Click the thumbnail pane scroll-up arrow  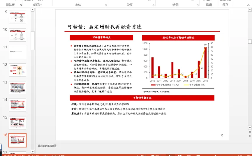[32, 10]
